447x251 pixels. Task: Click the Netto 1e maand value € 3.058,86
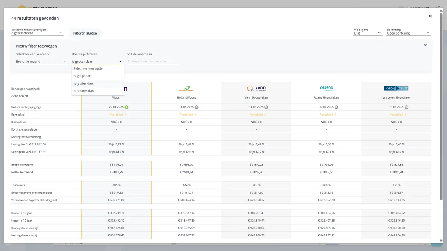click(256, 172)
